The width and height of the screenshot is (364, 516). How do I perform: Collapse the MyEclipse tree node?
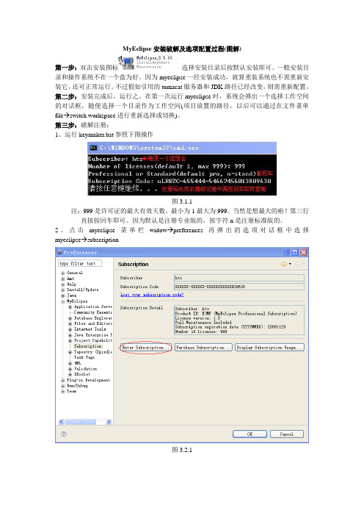63,301
